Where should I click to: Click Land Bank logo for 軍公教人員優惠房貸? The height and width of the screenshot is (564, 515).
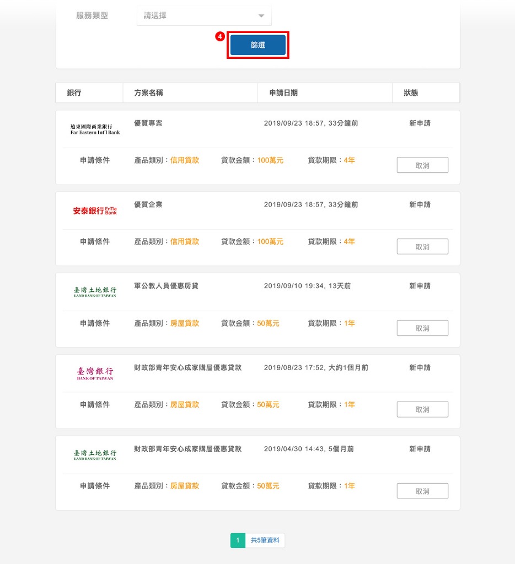(95, 292)
